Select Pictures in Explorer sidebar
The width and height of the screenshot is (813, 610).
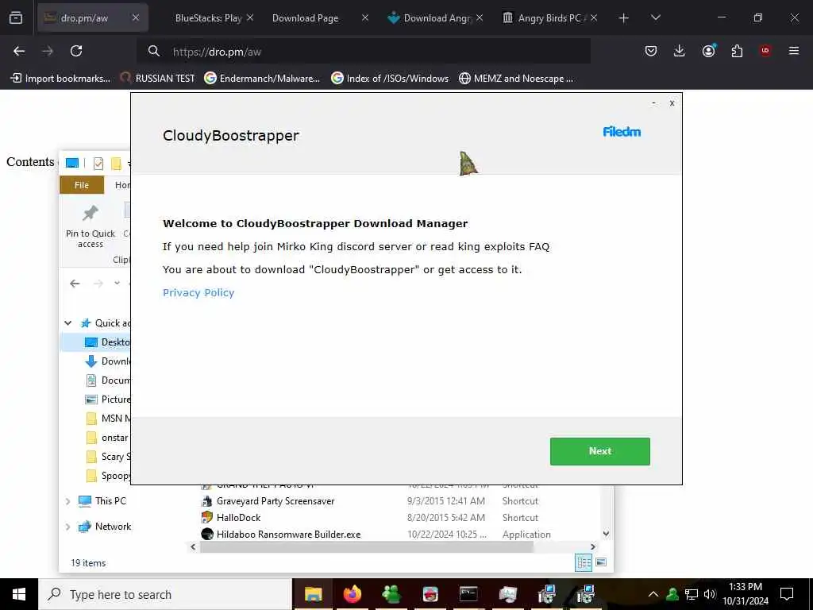[x=107, y=400]
